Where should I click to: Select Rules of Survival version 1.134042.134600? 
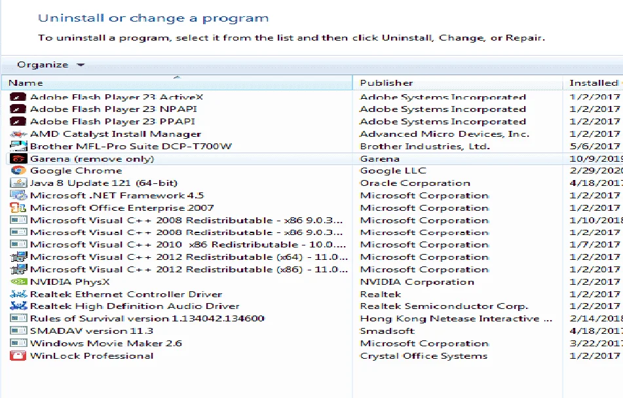click(x=147, y=318)
